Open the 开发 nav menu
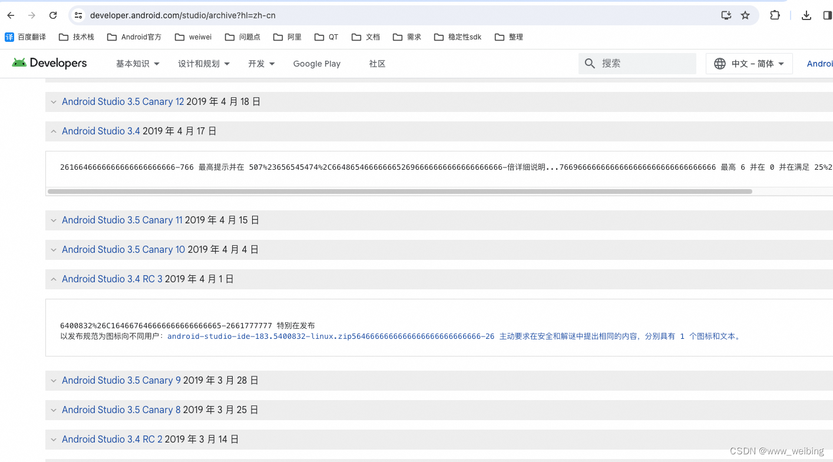The width and height of the screenshot is (833, 462). pos(262,64)
